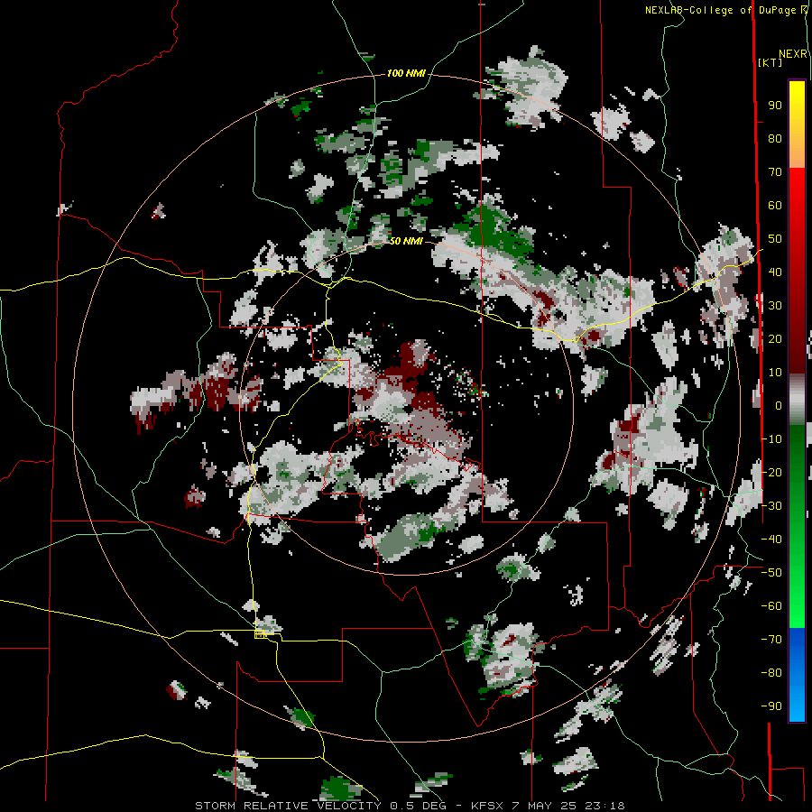Screen dimensions: 812x812
Task: Click the blue segment of the color bar
Action: coord(797,673)
